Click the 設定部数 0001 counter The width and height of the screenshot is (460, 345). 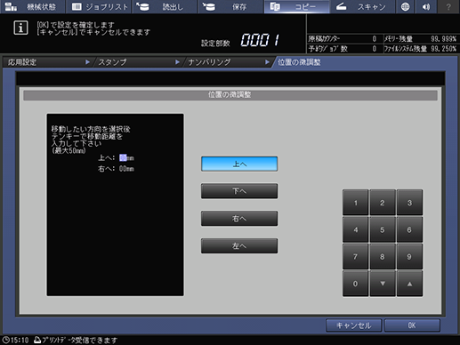260,40
